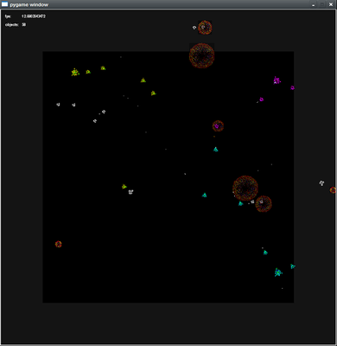Click the pygame window title bar text
This screenshot has width=337, height=346.
[x=29, y=4]
